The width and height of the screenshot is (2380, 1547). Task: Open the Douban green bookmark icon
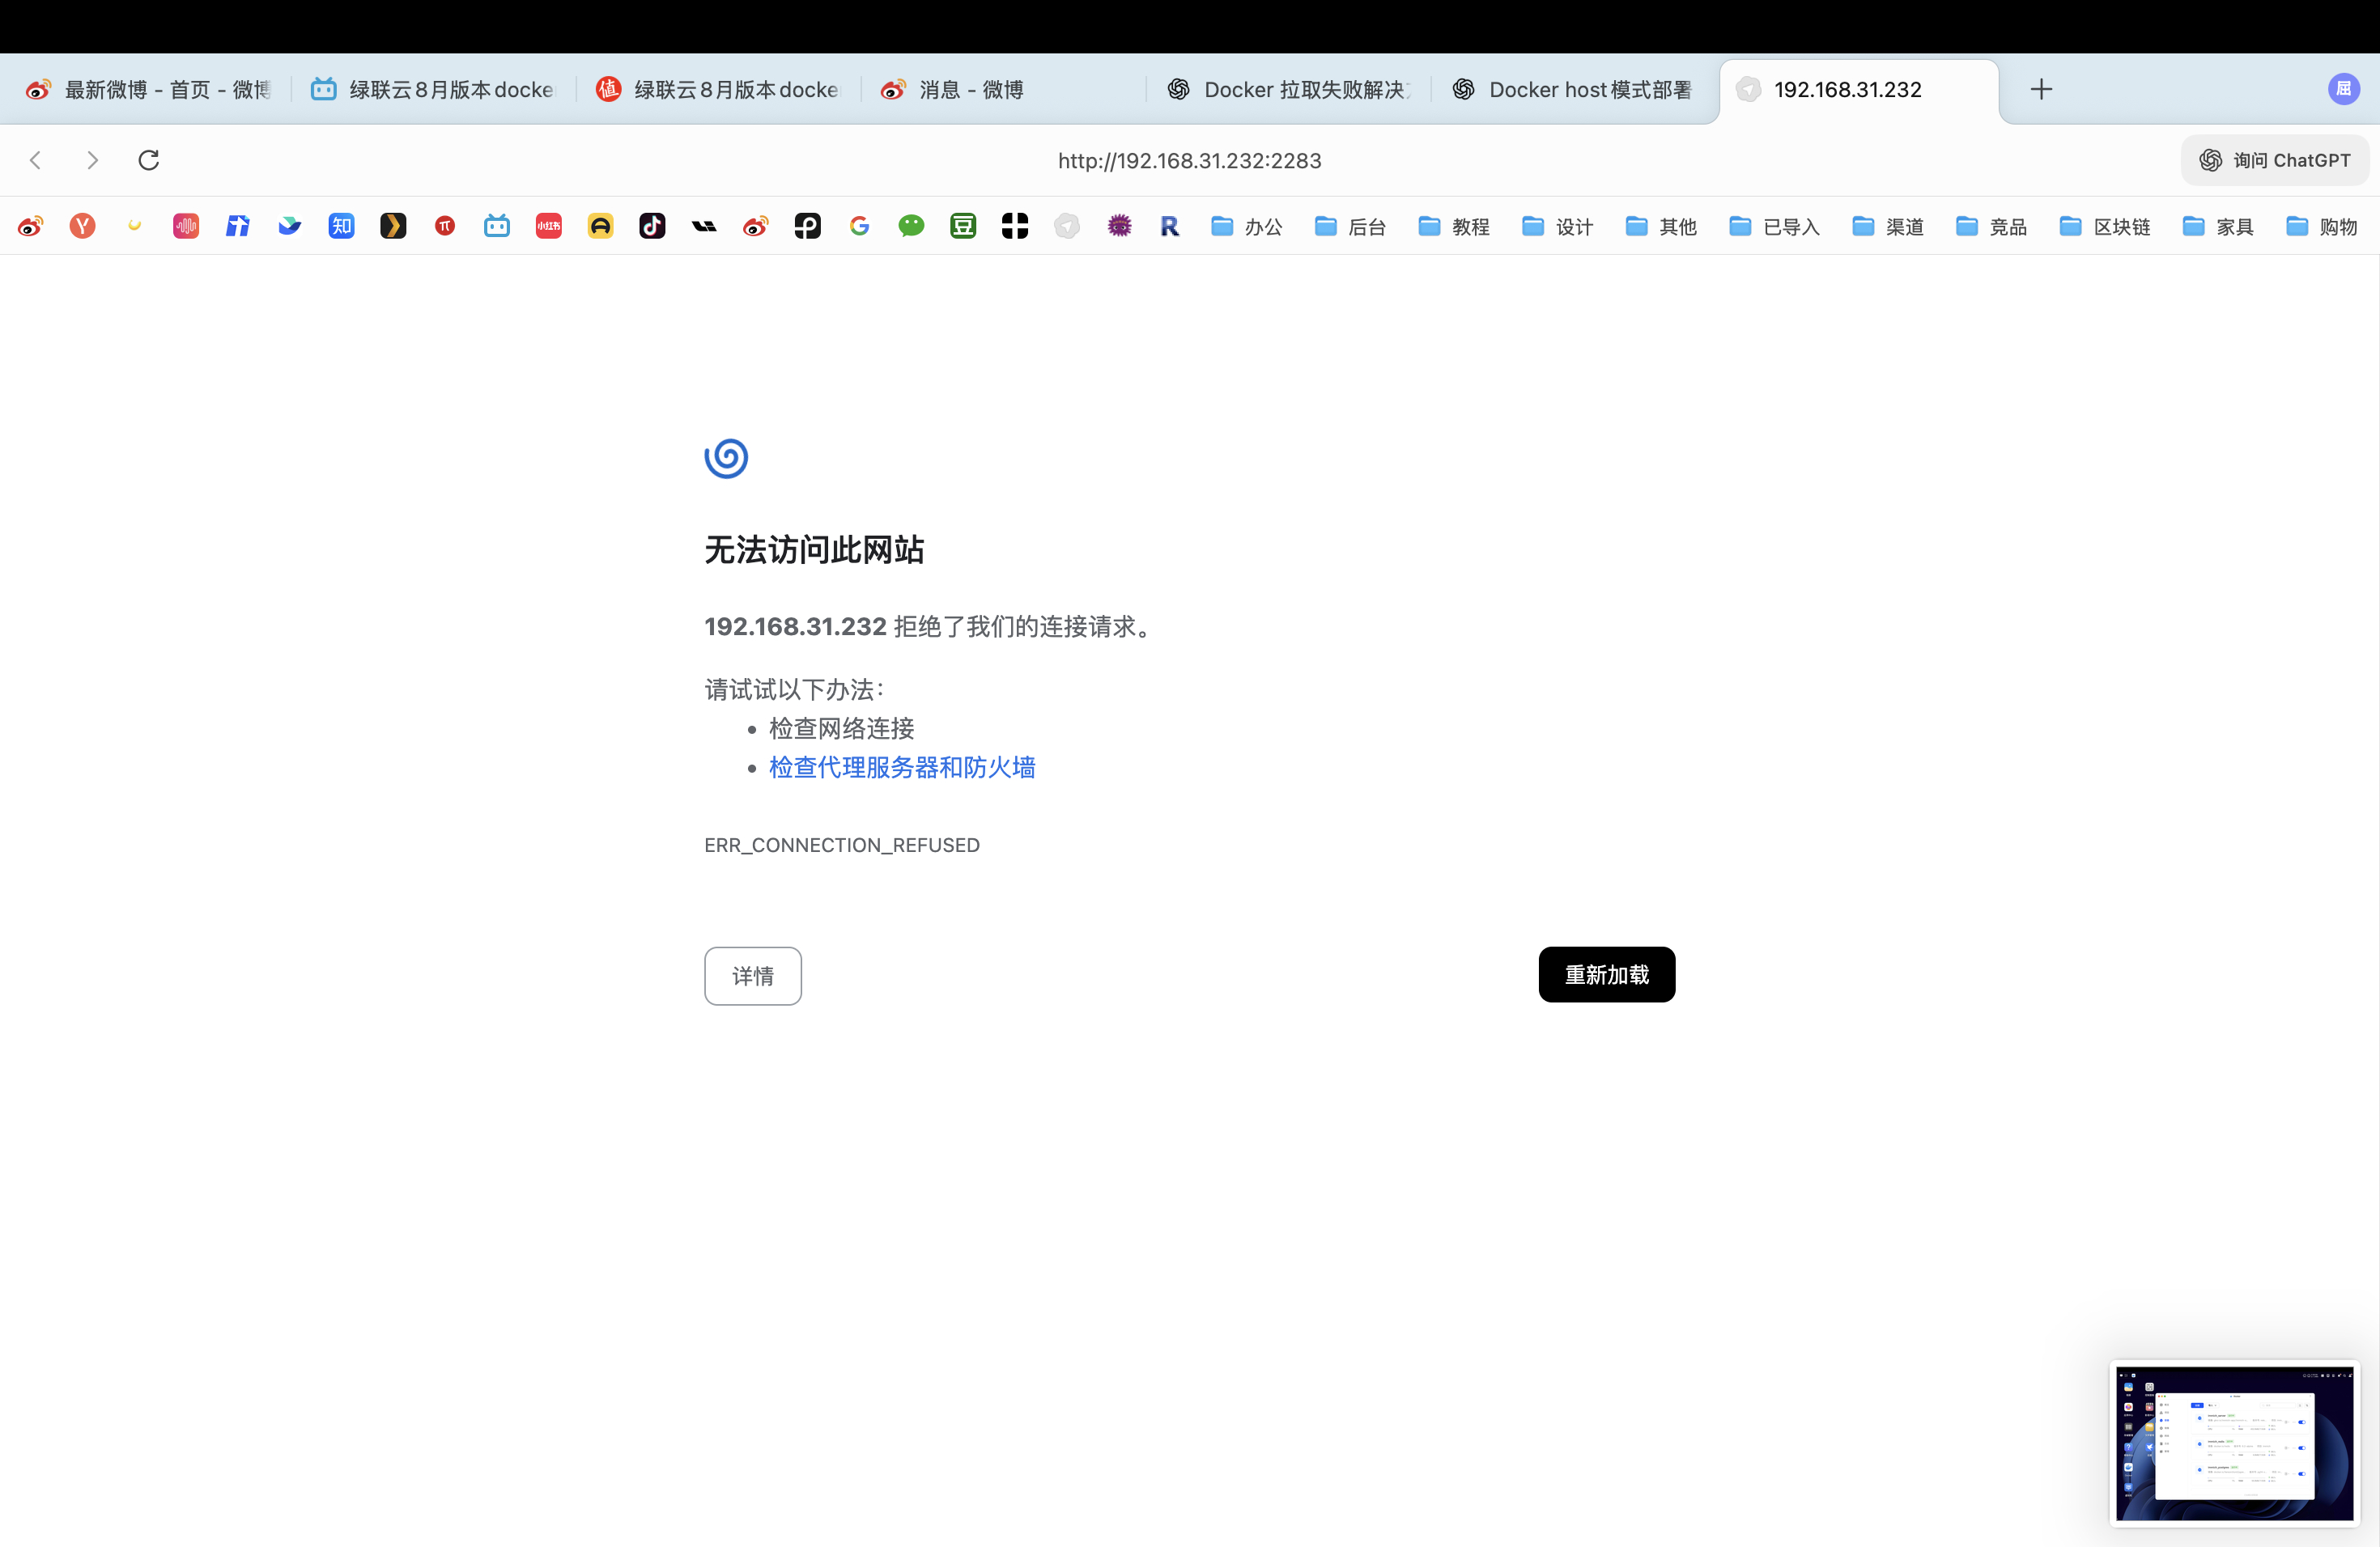click(963, 226)
